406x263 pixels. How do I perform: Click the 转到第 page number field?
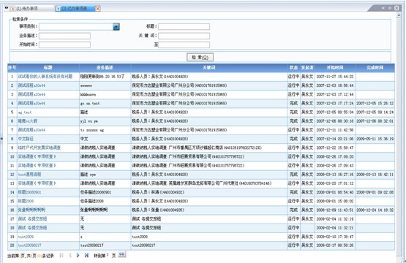(x=108, y=255)
